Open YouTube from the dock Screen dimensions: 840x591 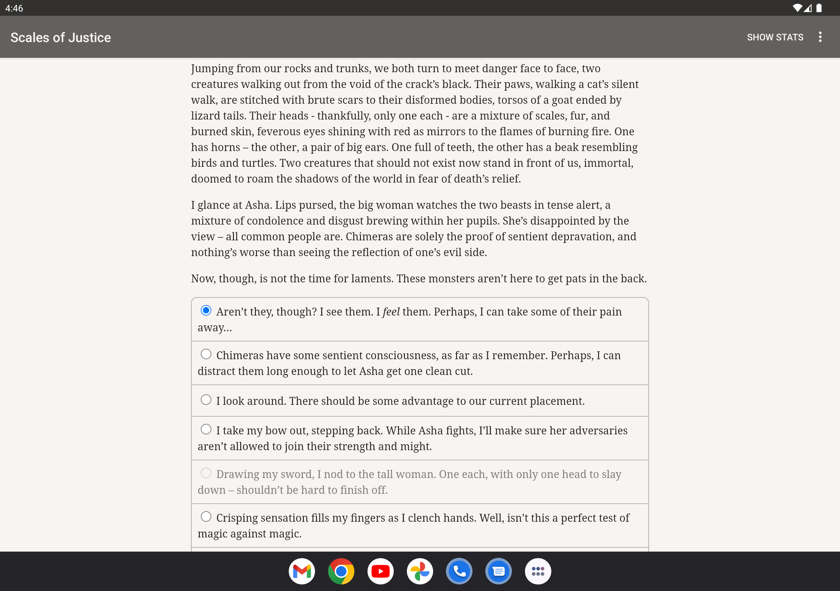coord(381,571)
